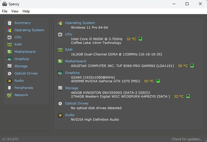Image resolution: width=207 pixels, height=142 pixels.
Task: Select Operating System label in the sidebar
Action: tap(29, 30)
